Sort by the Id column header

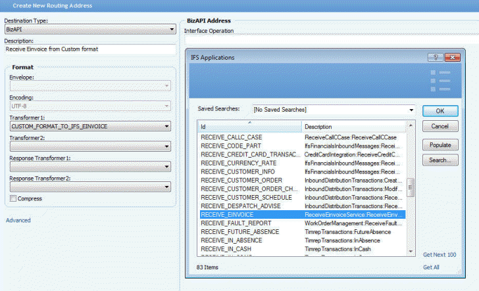tap(250, 127)
